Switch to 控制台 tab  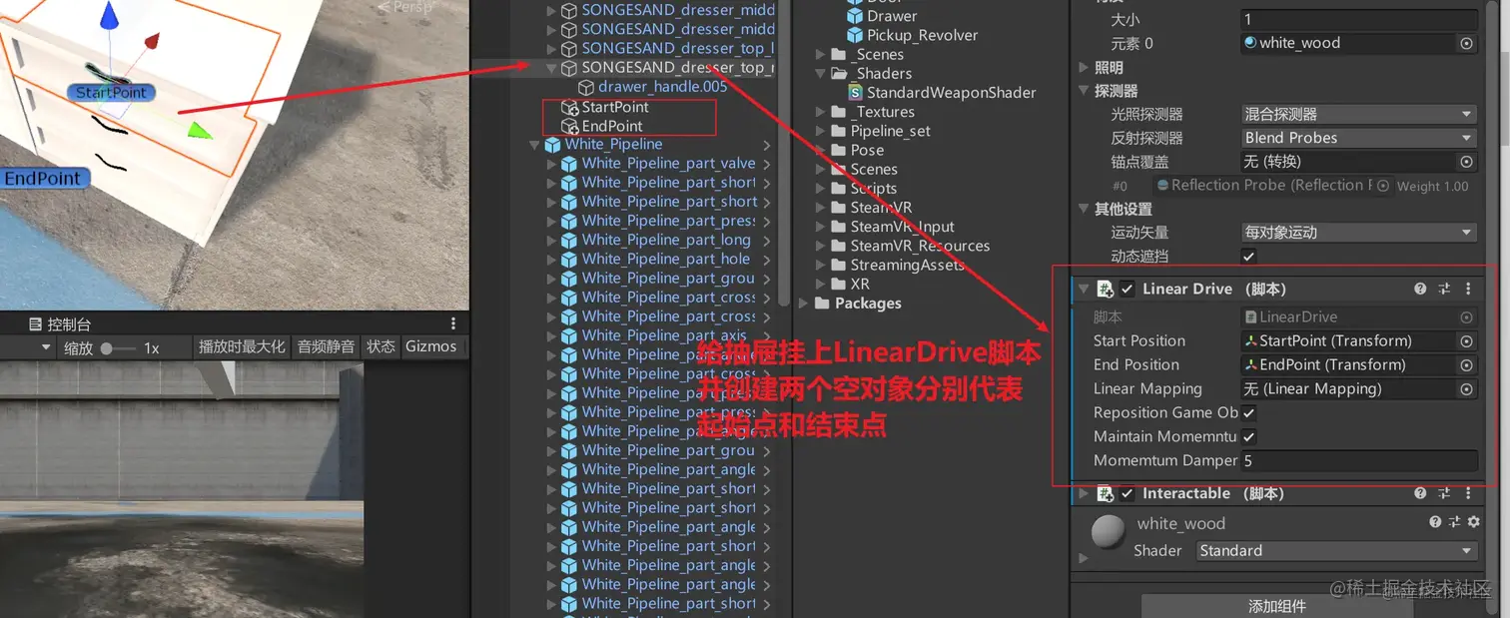click(59, 323)
